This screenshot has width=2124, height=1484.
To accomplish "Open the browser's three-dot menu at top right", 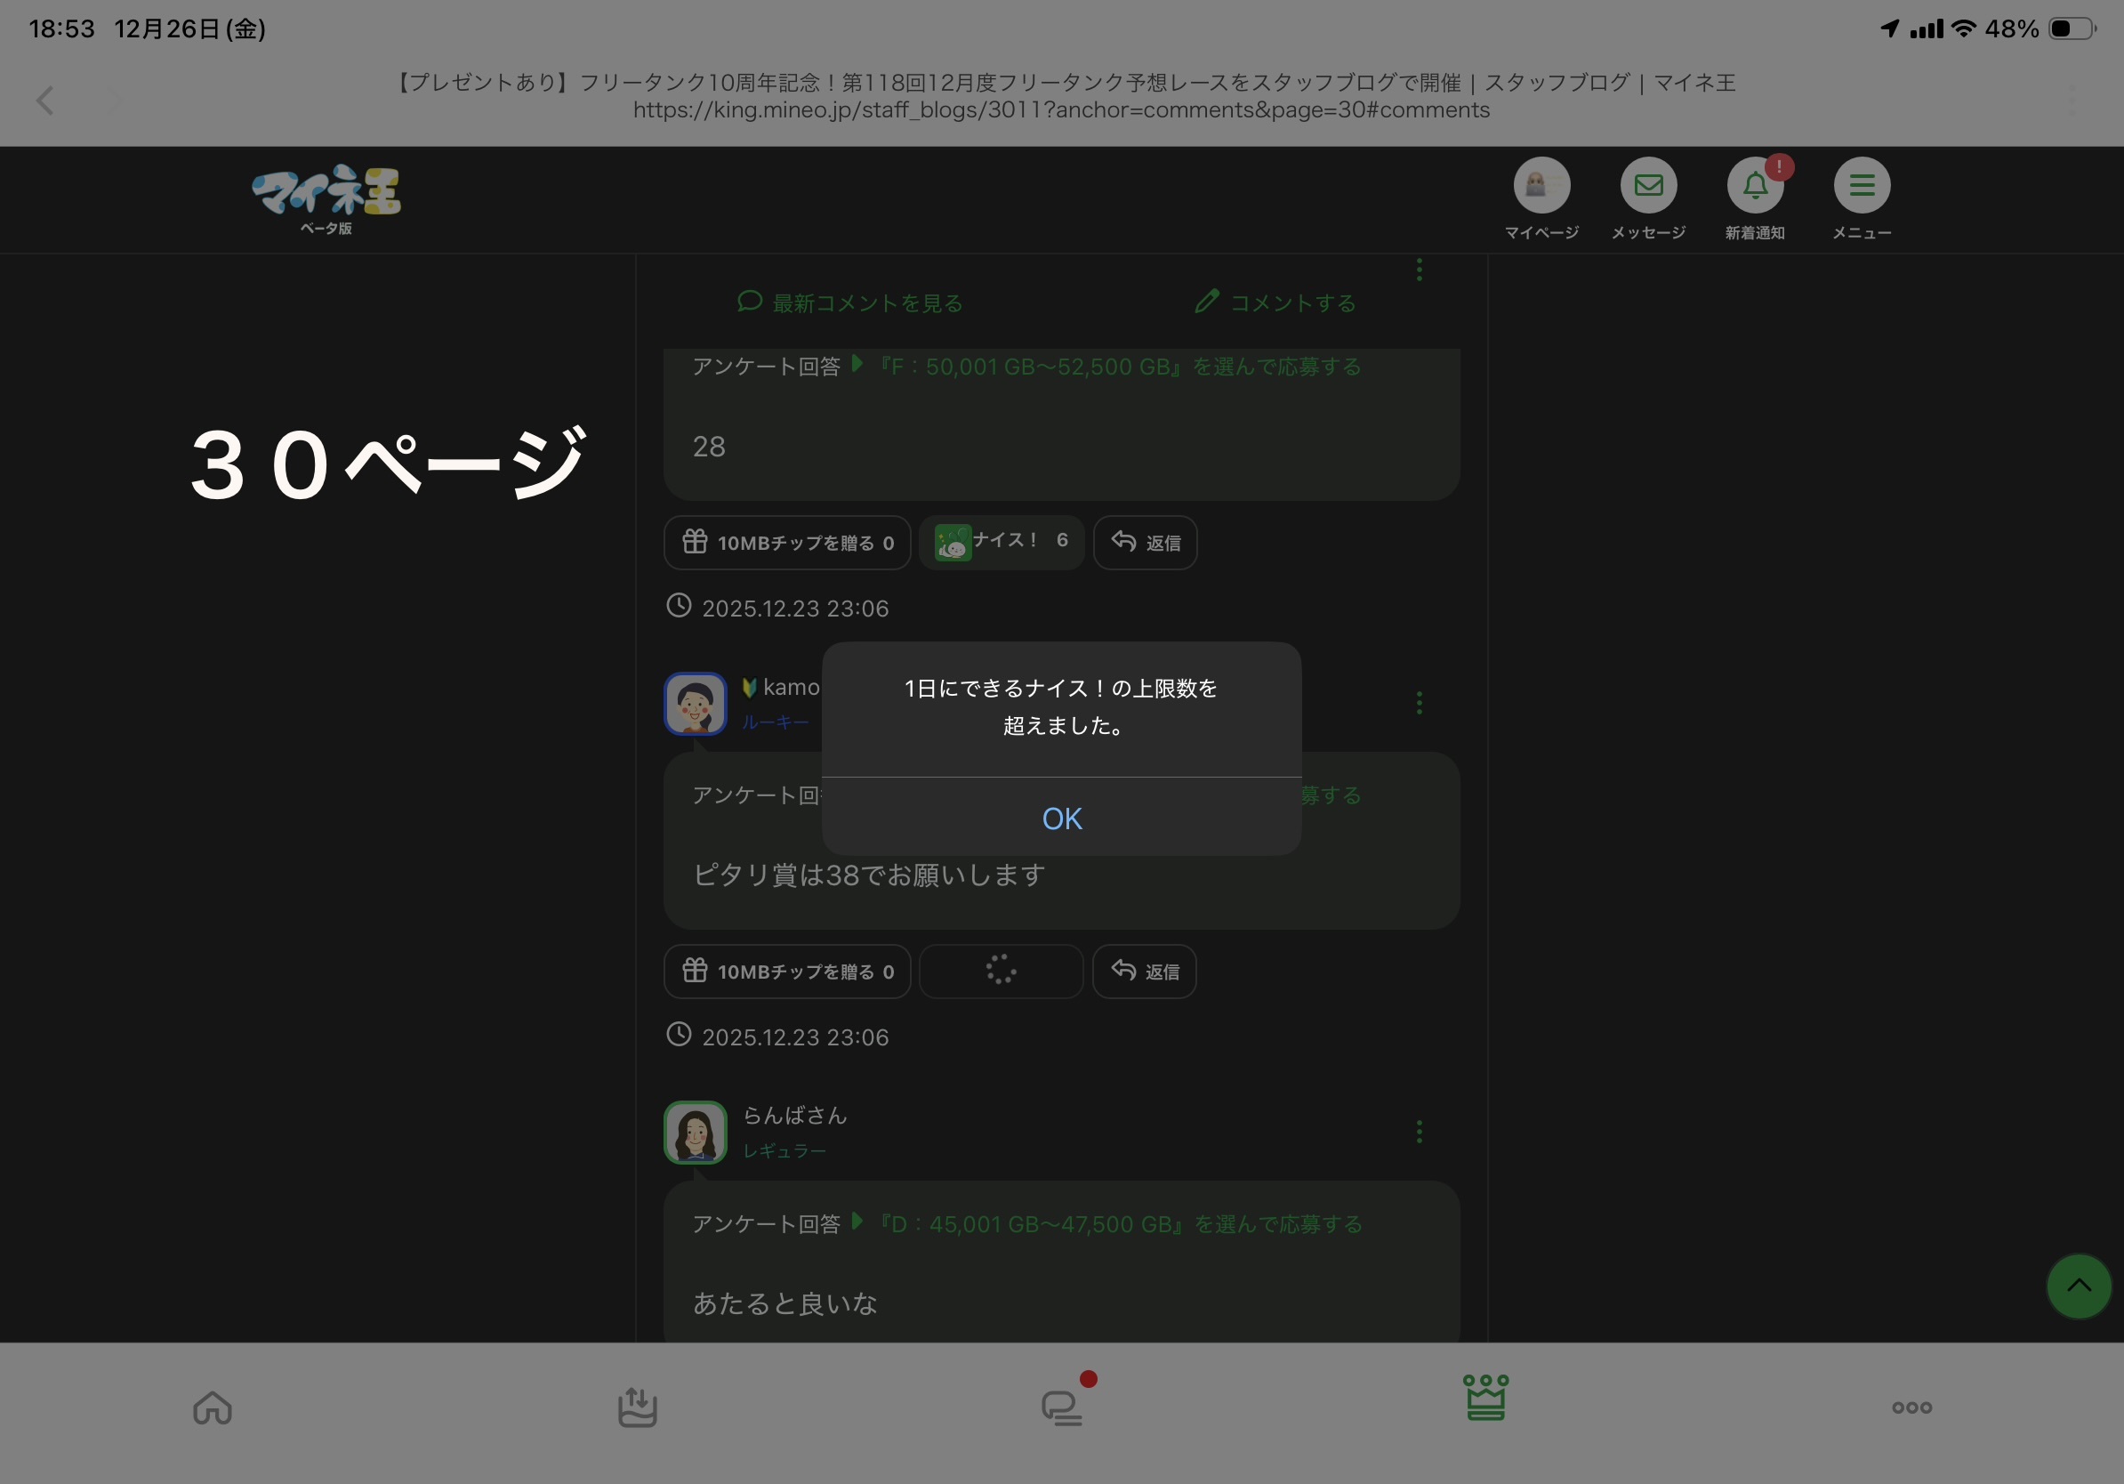I will [2072, 99].
